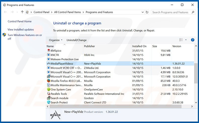Image resolution: width=199 pixels, height=123 pixels.
Task: Click the New+PlayVidz publisher cell
Action: coord(92,64)
